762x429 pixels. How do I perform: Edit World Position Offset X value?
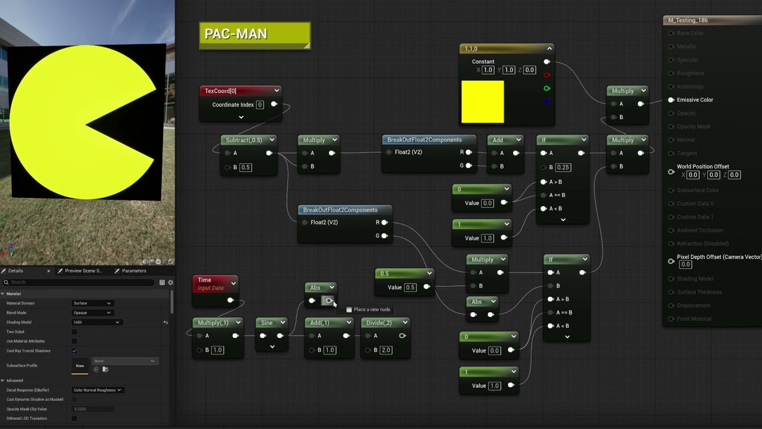click(693, 175)
